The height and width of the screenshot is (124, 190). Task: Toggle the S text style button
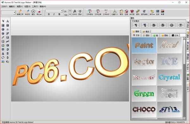pyautogui.click(x=59, y=14)
